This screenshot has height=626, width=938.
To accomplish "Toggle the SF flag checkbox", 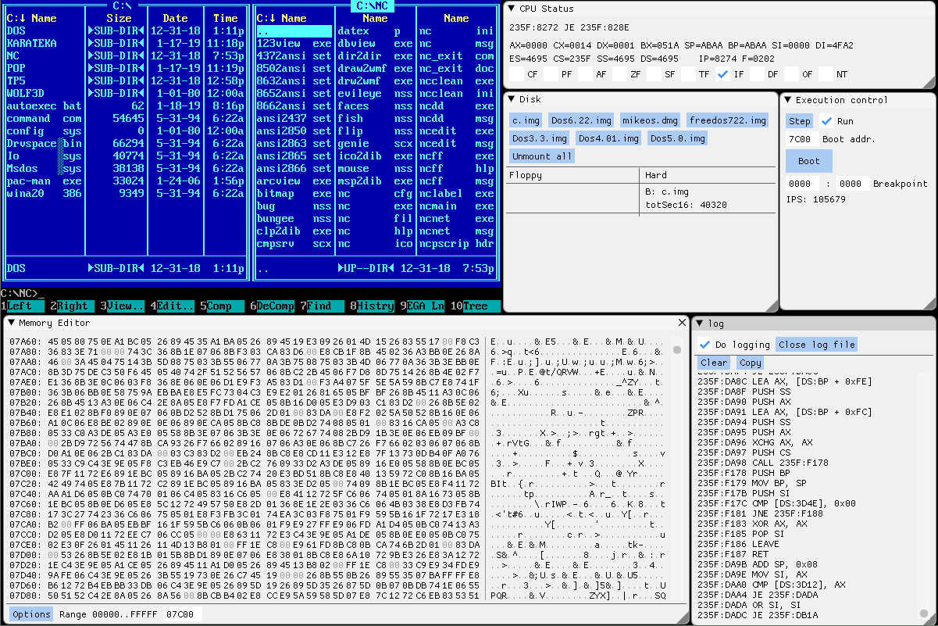I will (x=654, y=74).
